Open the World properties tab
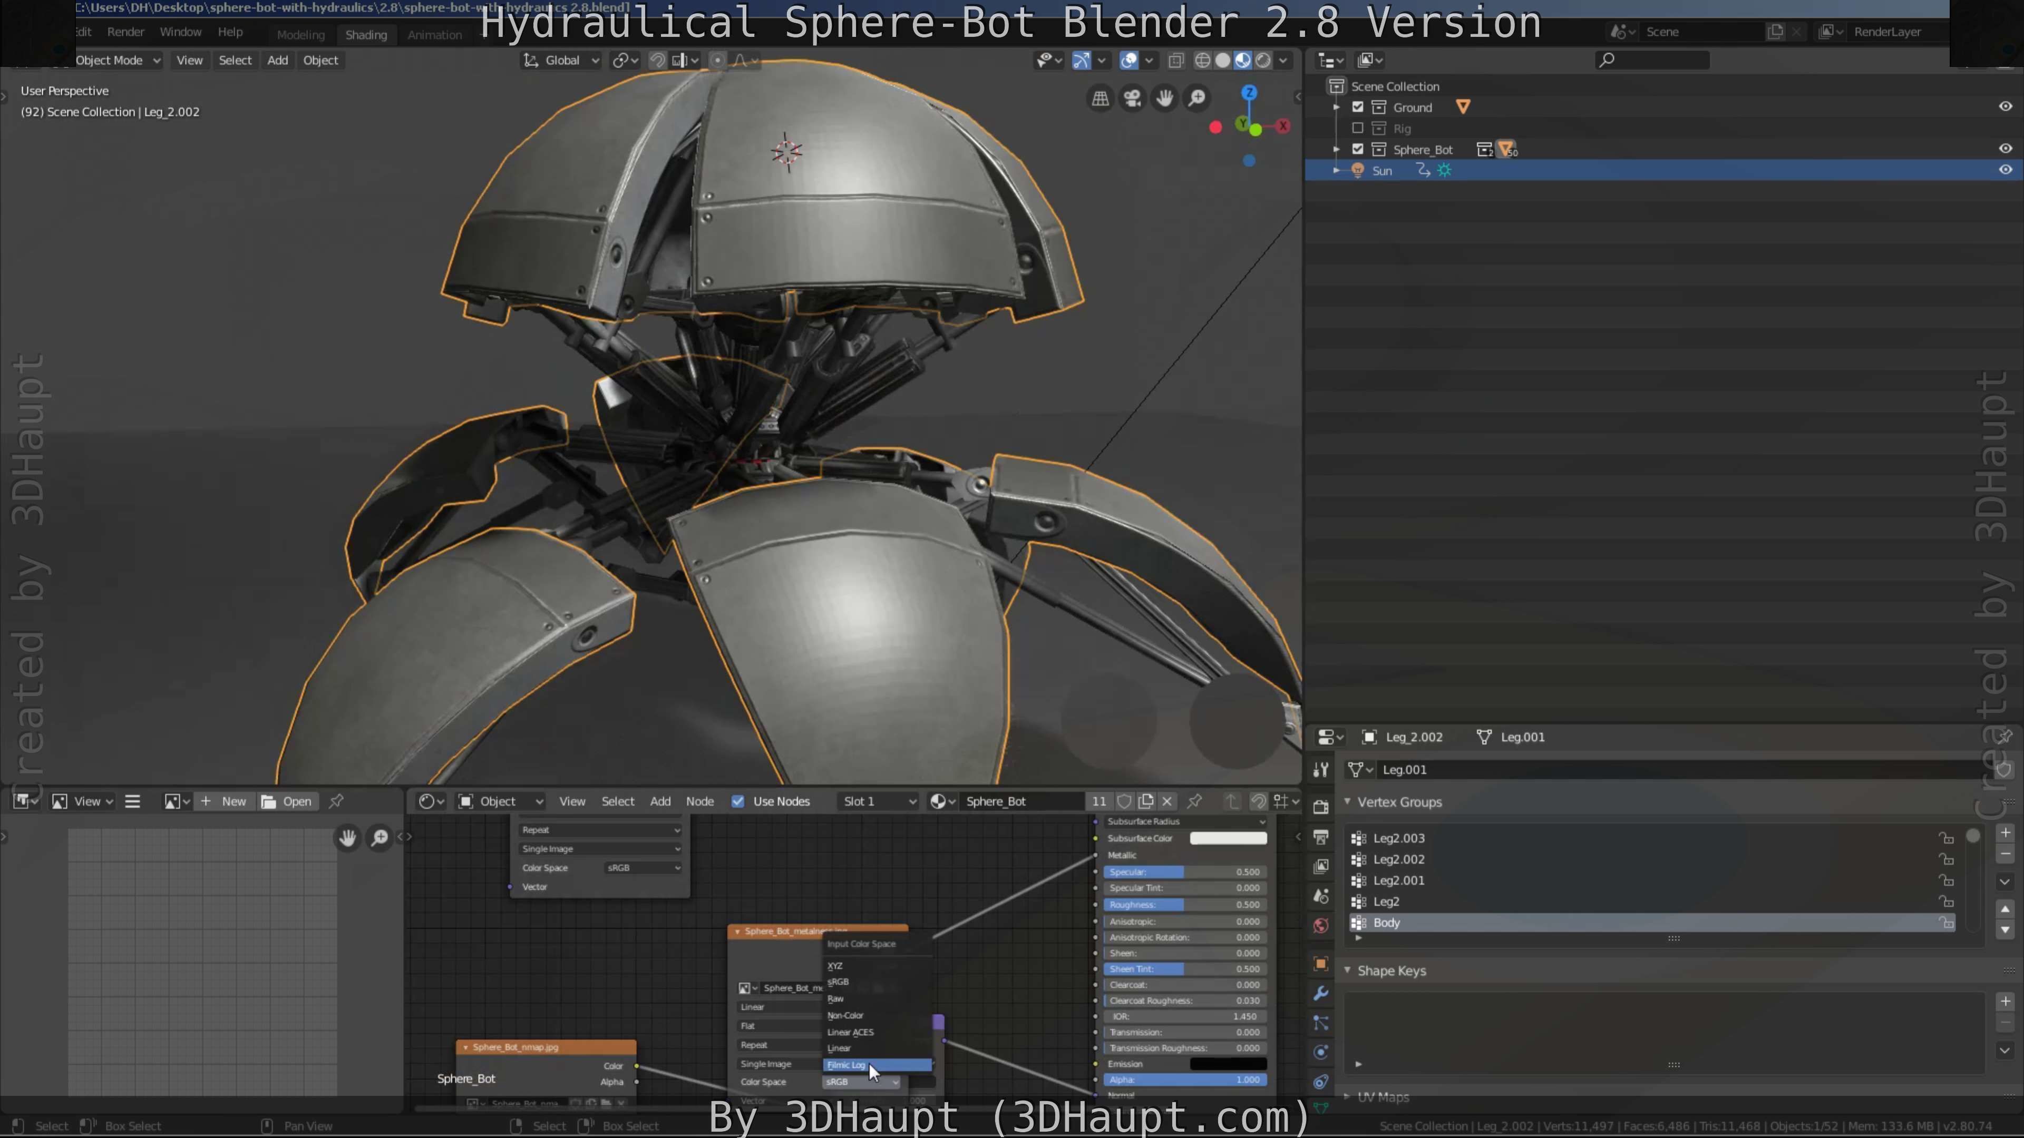Viewport: 2024px width, 1138px height. [x=1321, y=925]
